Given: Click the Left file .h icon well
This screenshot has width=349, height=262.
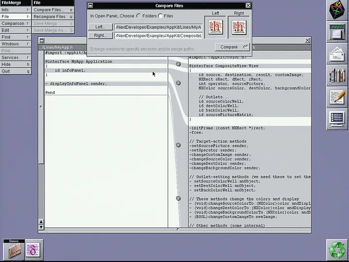Looking at the screenshot, I should click(215, 27).
